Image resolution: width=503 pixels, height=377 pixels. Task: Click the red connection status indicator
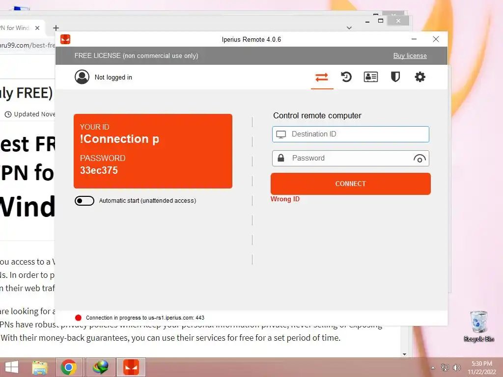click(x=78, y=318)
